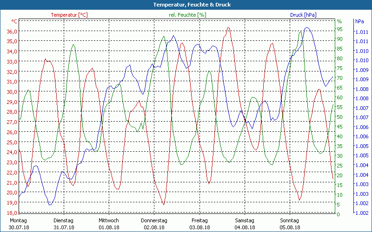
Task: Click the green % unit on the right axis
Action: (x=339, y=21)
